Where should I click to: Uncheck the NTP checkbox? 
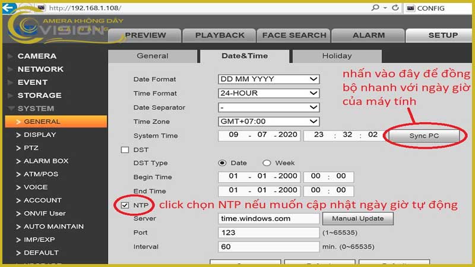point(125,205)
